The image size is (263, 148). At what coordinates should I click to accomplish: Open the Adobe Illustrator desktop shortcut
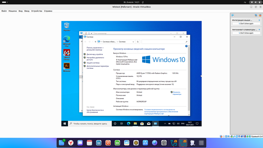(x=67, y=66)
